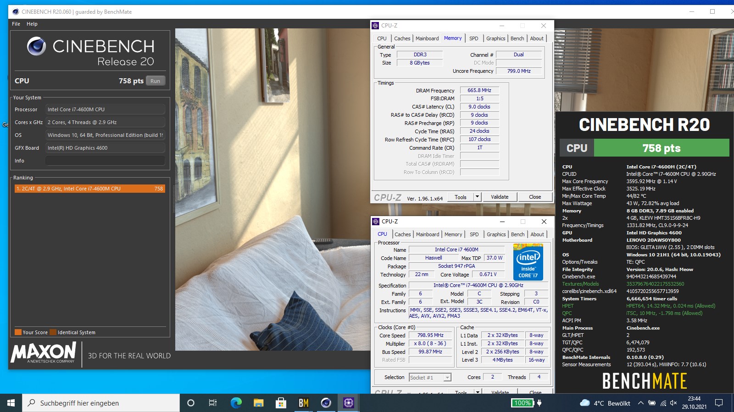Click the green 758 pts BenchMate score bar
The image size is (734, 412).
661,148
